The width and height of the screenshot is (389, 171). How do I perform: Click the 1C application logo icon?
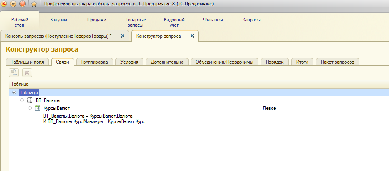click(x=4, y=4)
